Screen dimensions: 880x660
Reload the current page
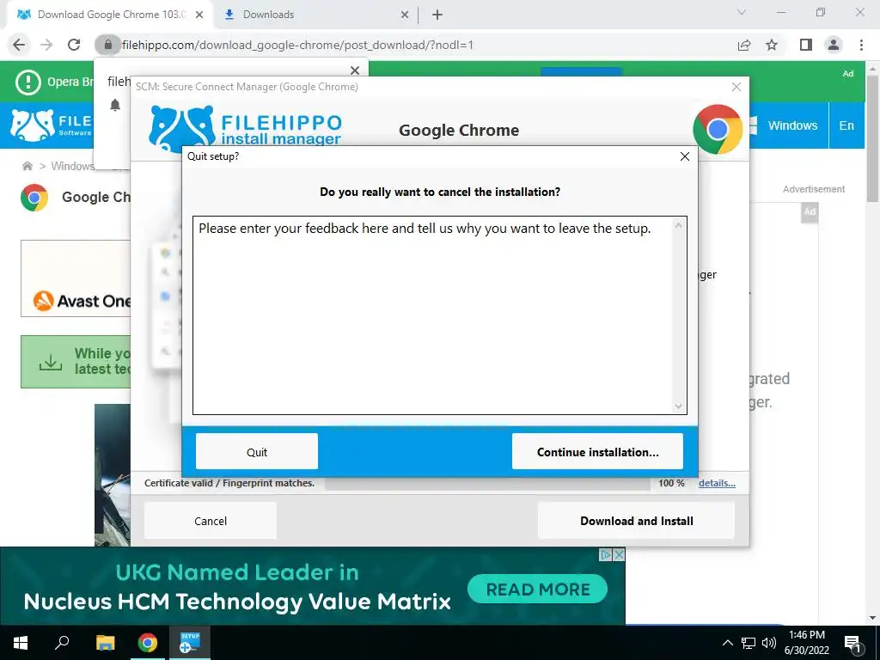(x=74, y=45)
